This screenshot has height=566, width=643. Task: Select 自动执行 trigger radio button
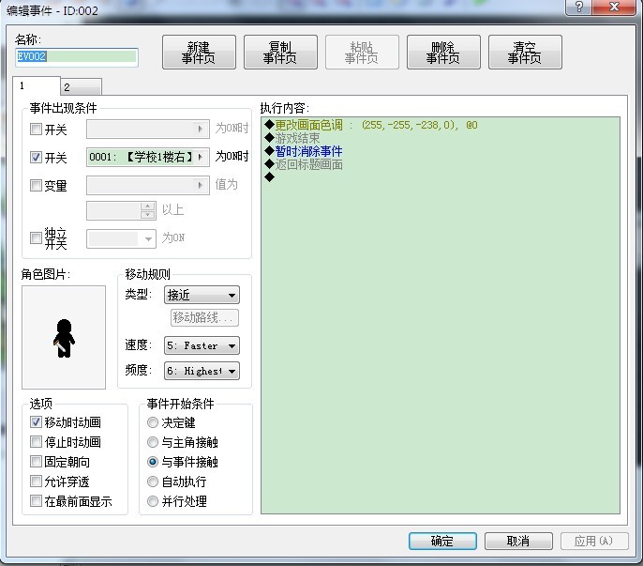click(153, 482)
